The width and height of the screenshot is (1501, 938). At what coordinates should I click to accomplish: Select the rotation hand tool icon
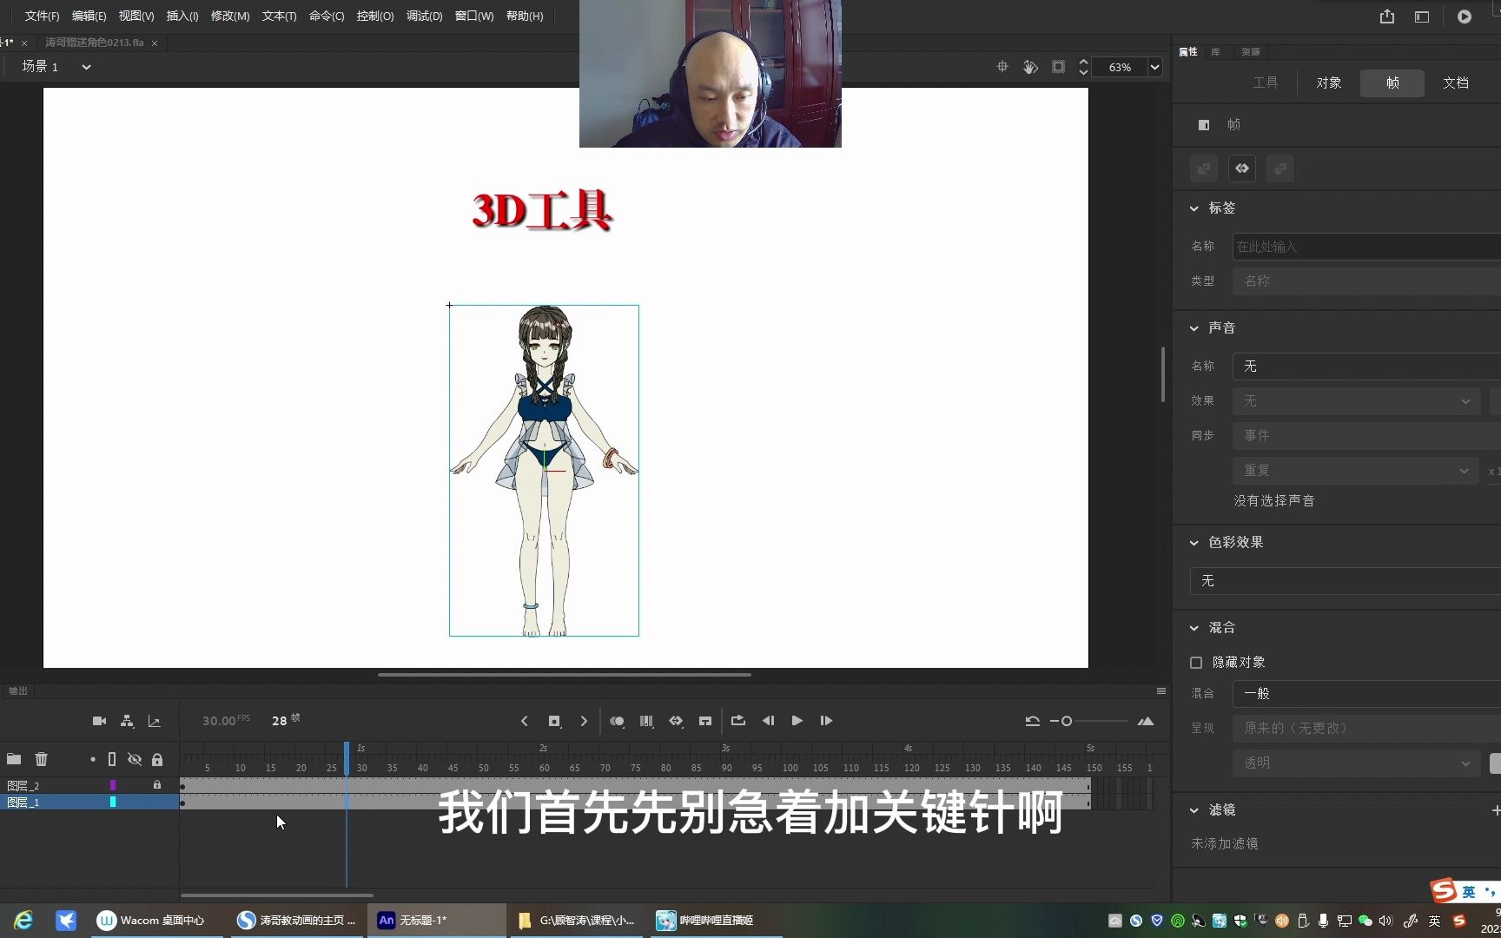pyautogui.click(x=1030, y=67)
